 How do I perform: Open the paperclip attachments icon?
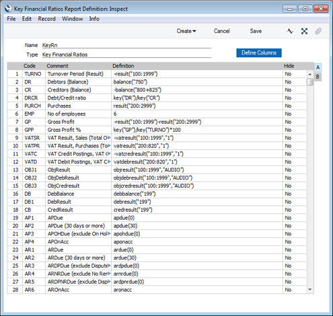(318, 31)
